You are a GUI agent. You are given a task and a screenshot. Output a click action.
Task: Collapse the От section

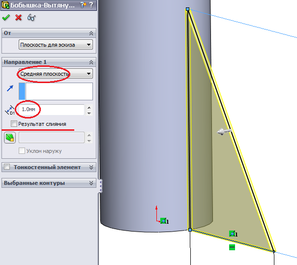91,33
